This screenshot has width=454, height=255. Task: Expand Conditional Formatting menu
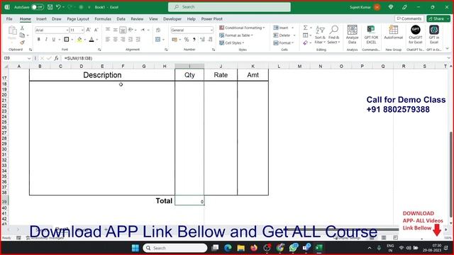[x=242, y=28]
